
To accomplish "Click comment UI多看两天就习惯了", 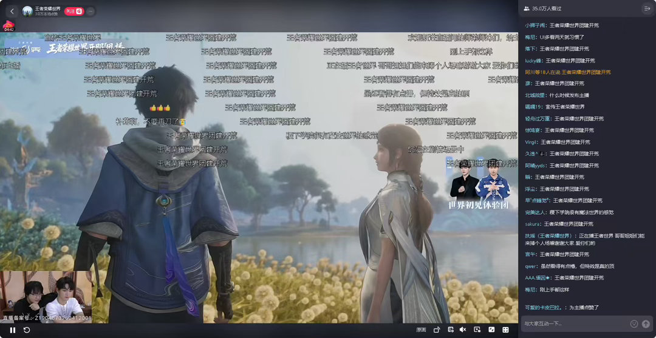I will (561, 37).
